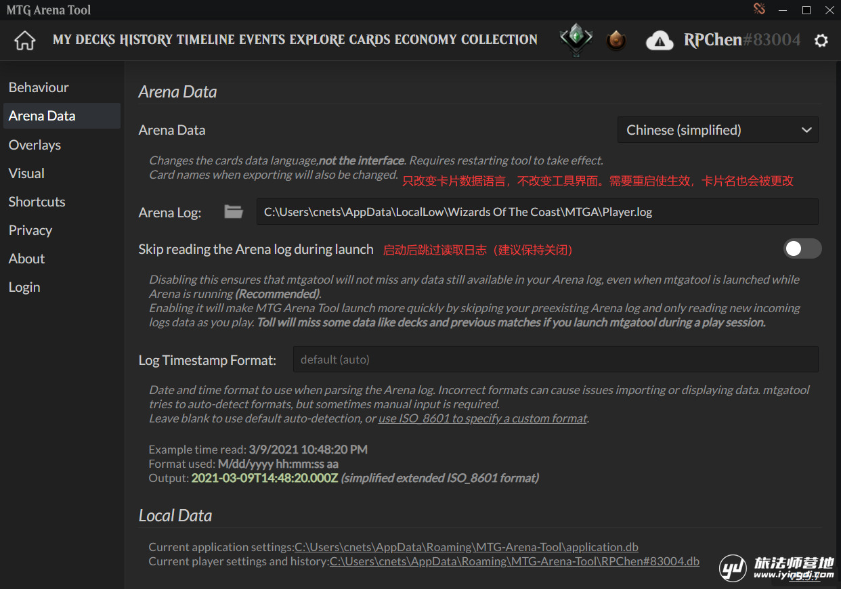Screen dimensions: 841x589
Task: Click the RPChen#83004 account name
Action: (742, 40)
